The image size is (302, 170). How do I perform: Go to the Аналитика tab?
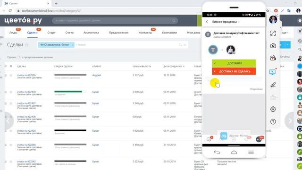point(91,33)
